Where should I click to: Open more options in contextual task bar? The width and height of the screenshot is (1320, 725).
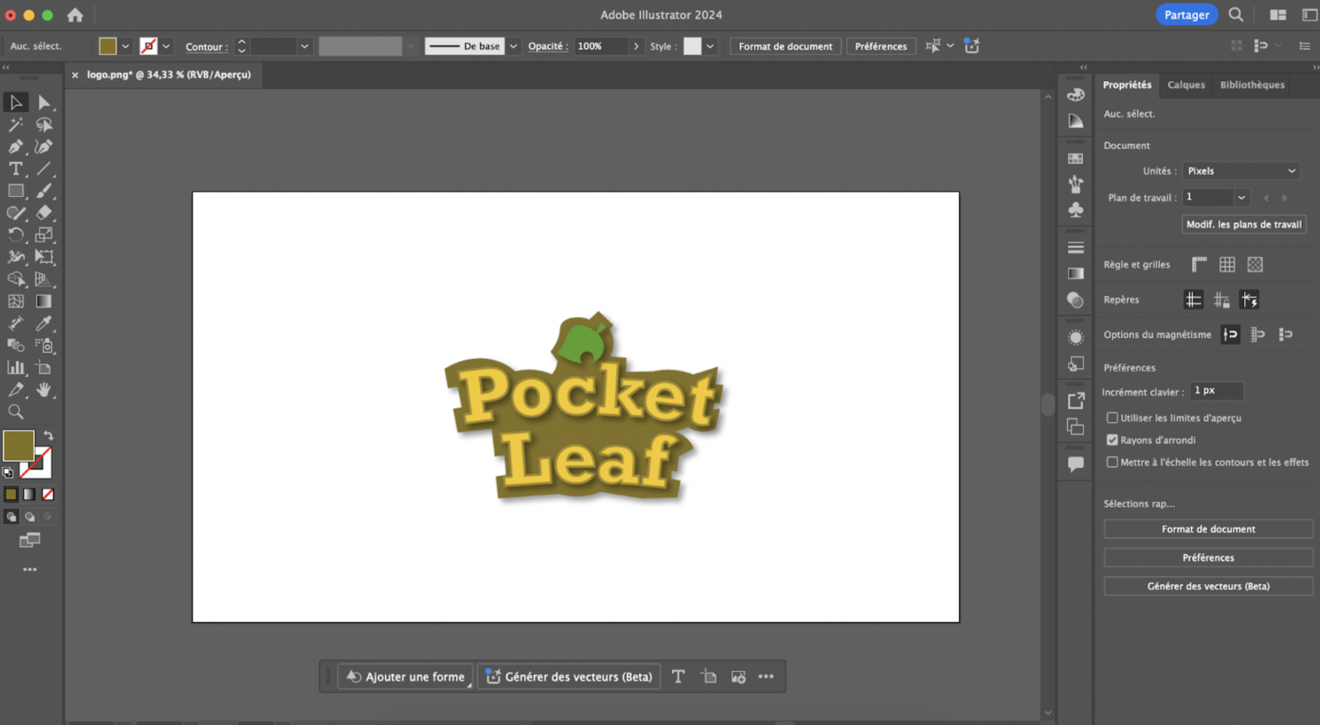pos(765,676)
